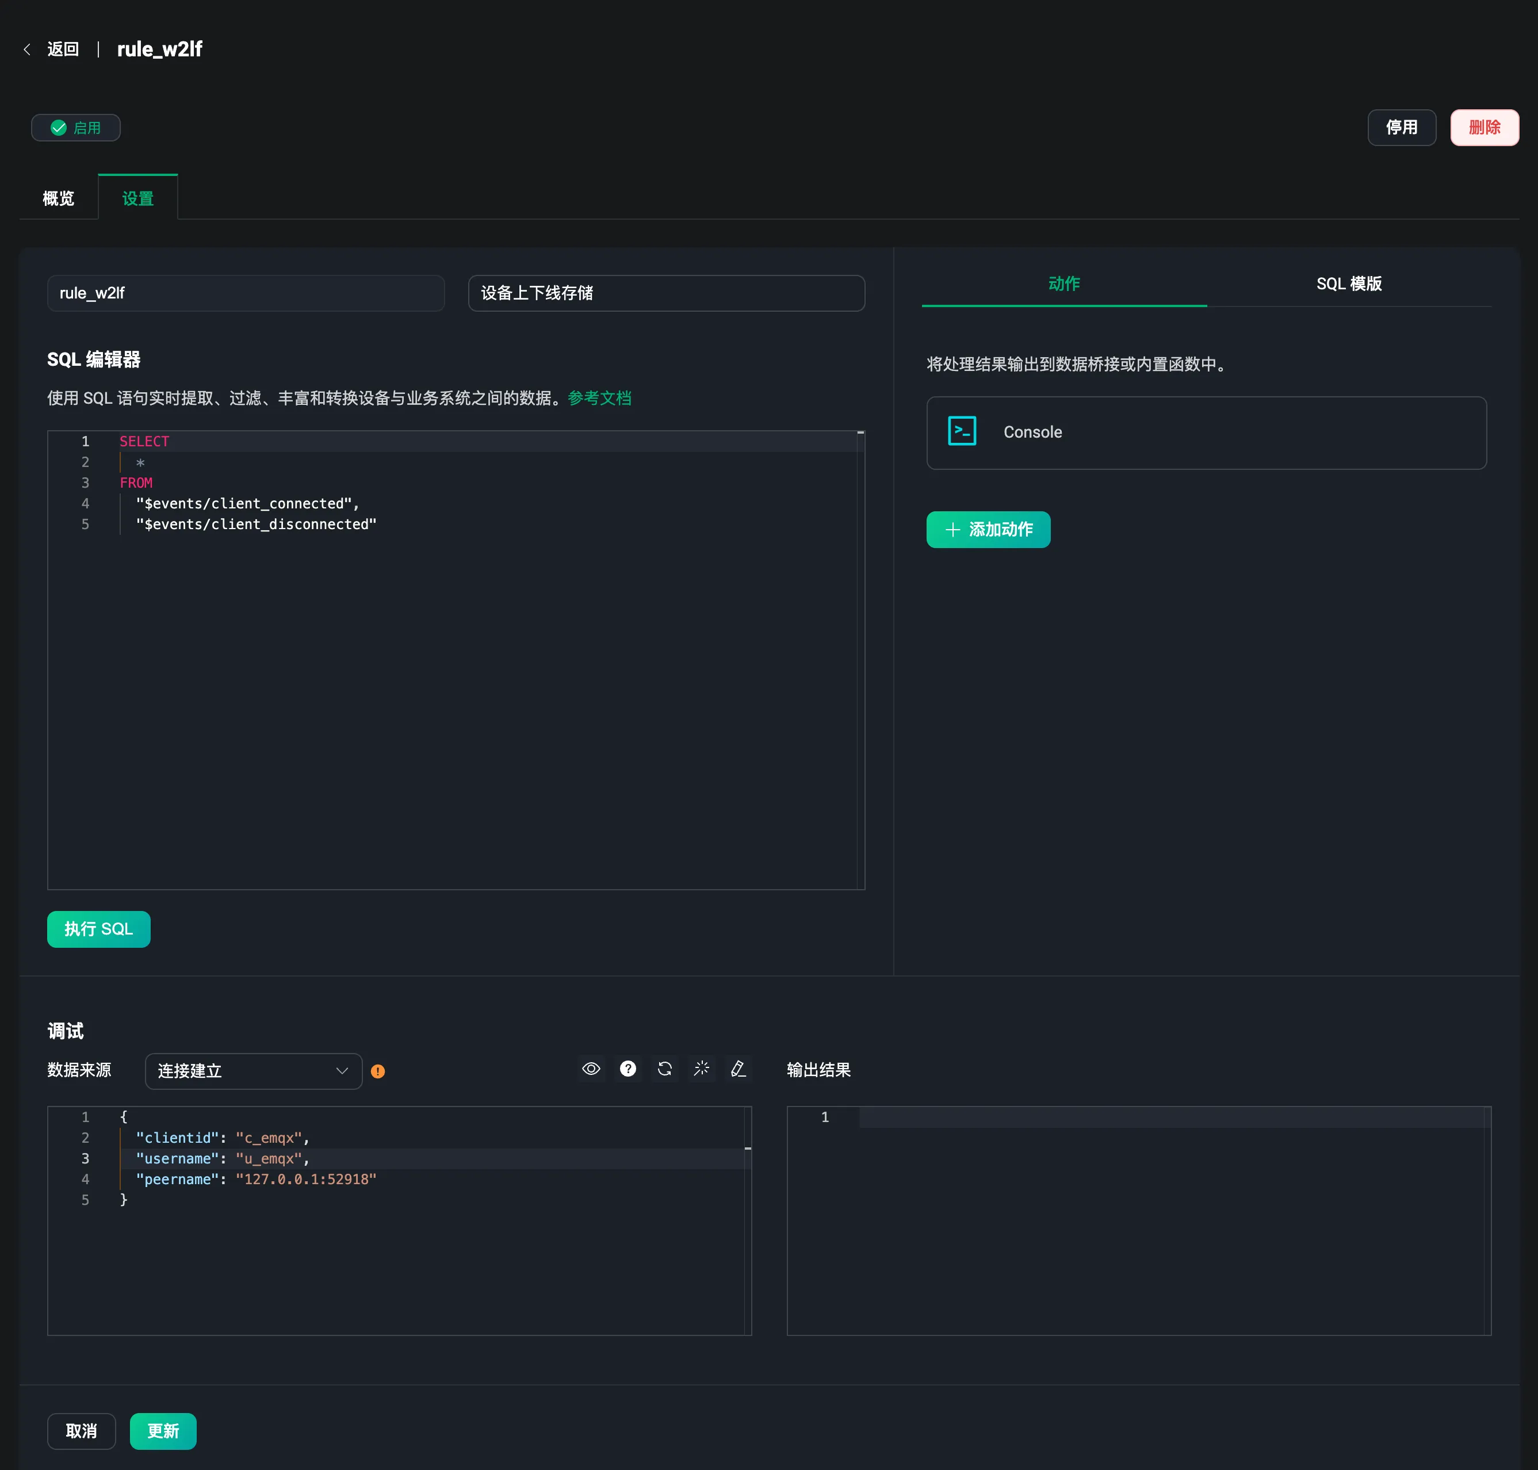Viewport: 1538px width, 1470px height.
Task: Click the 添加动作 button
Action: [988, 530]
